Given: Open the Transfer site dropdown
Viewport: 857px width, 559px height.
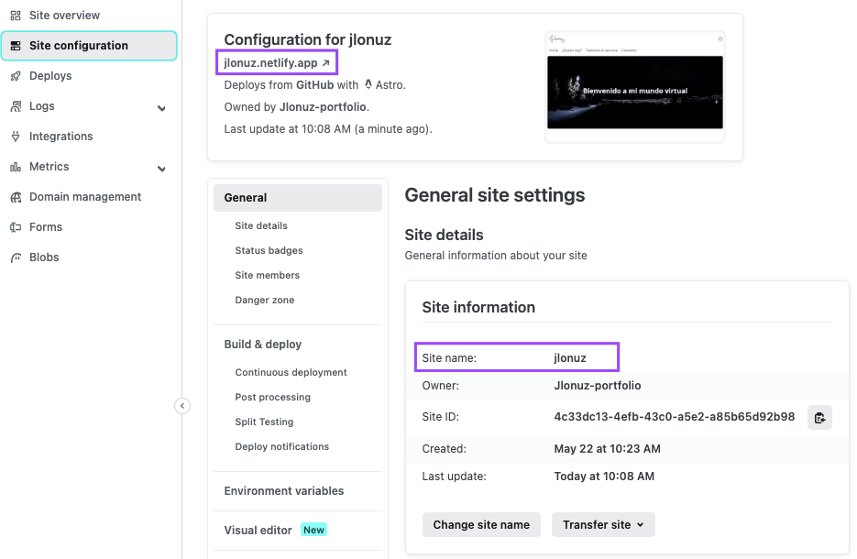Looking at the screenshot, I should [x=603, y=525].
